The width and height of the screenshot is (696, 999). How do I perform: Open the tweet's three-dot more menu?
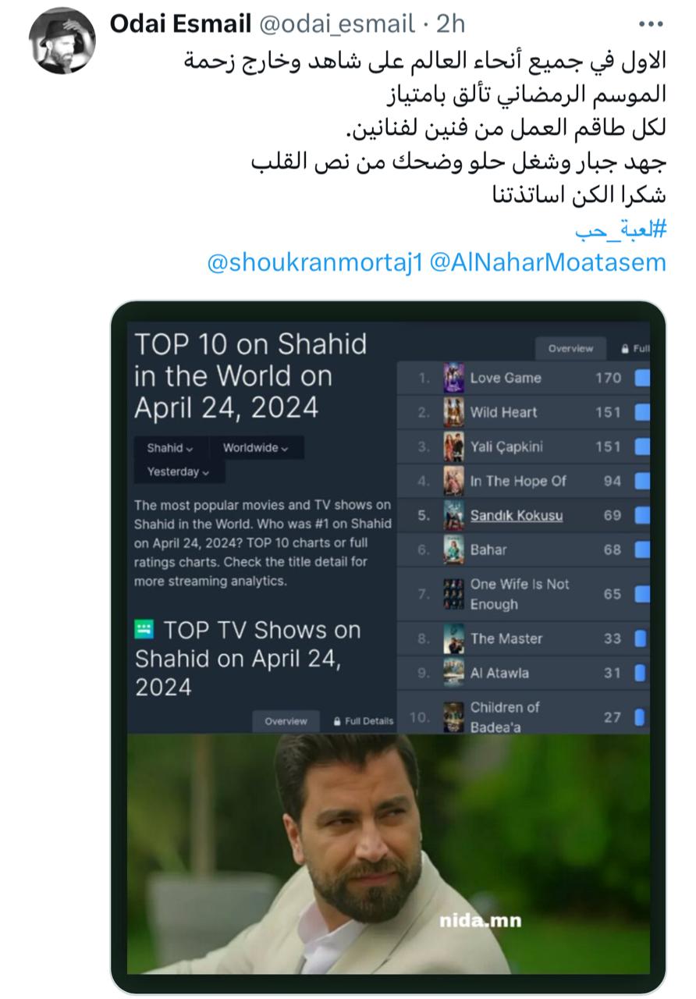pos(650,24)
